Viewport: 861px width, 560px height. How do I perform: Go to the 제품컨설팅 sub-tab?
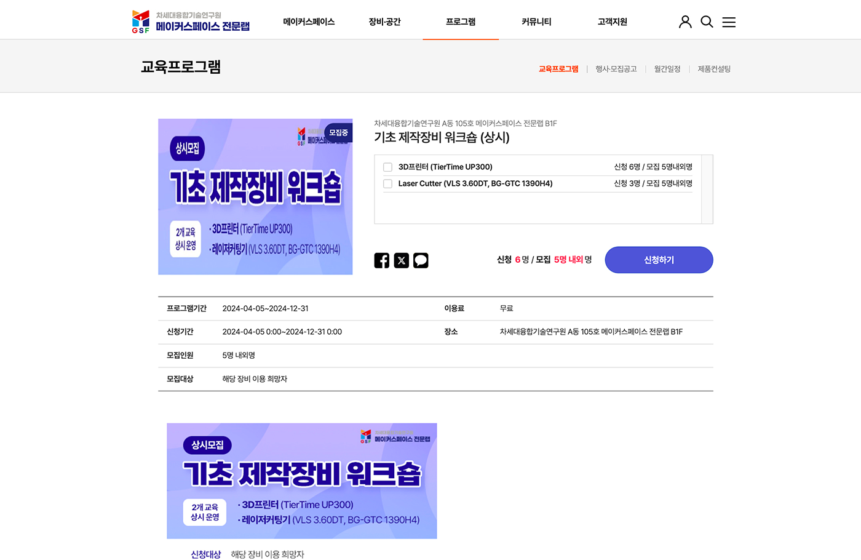714,69
